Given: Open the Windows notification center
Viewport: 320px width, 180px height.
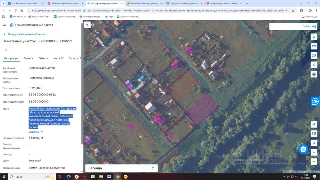Looking at the screenshot, I should click(315, 177).
